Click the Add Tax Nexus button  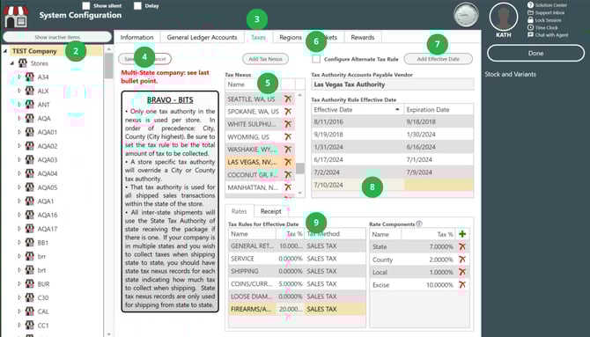[x=265, y=59]
